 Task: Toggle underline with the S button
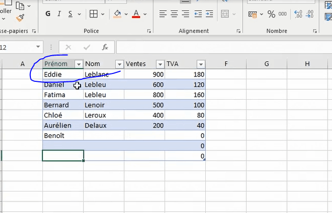(70, 14)
